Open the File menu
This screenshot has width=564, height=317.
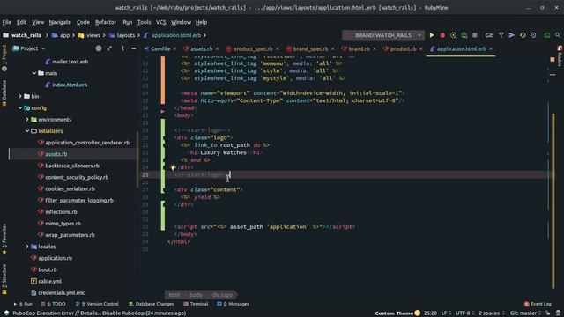tap(6, 22)
